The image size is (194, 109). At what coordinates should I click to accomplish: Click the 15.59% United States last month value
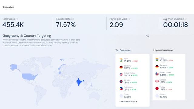163,75
